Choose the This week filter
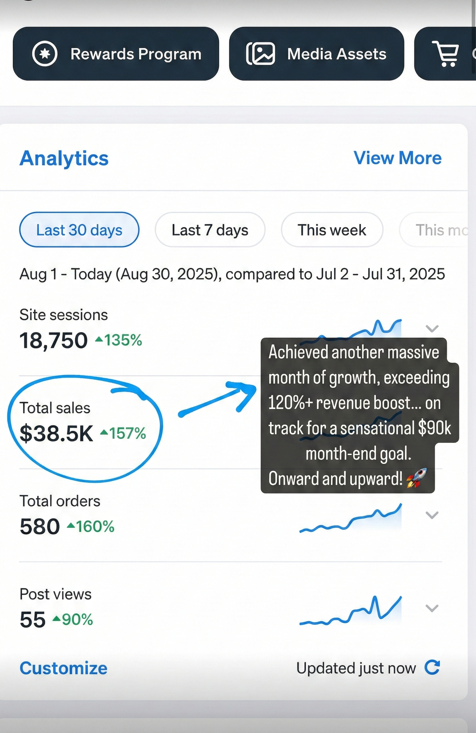Screen dimensions: 476x733 332,230
